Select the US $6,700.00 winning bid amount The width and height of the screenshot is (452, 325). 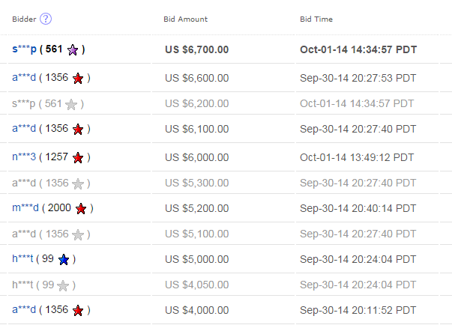pos(197,49)
